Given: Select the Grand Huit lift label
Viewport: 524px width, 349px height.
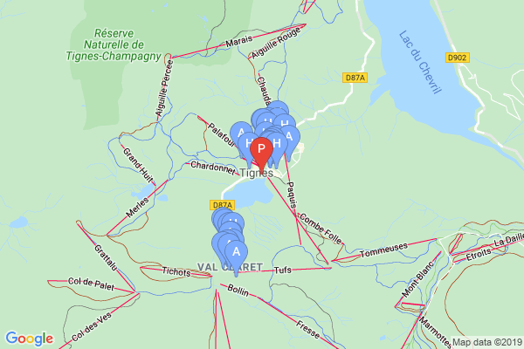Looking at the screenshot, I should (138, 165).
